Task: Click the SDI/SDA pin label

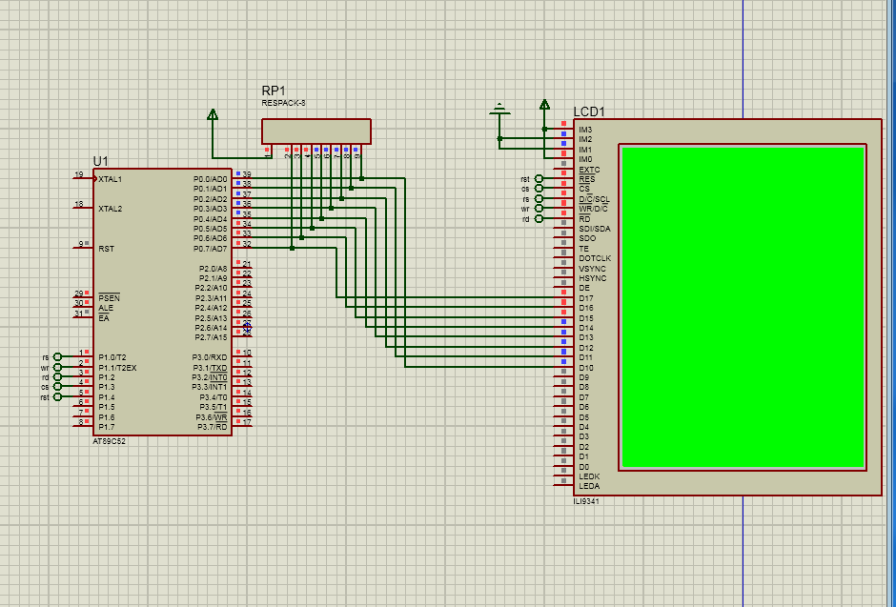Action: point(594,229)
